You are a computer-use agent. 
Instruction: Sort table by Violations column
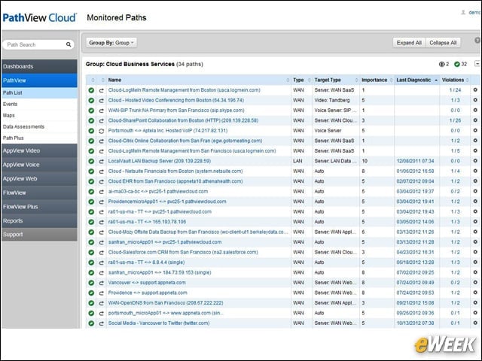point(455,80)
